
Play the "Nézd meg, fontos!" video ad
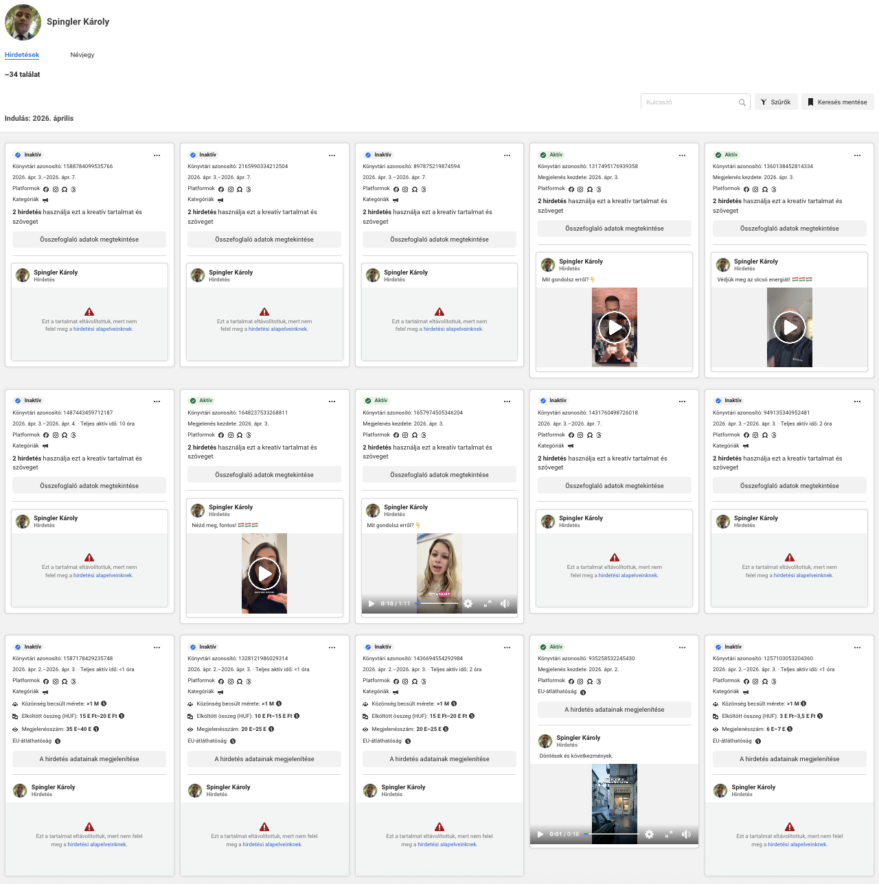pos(264,574)
